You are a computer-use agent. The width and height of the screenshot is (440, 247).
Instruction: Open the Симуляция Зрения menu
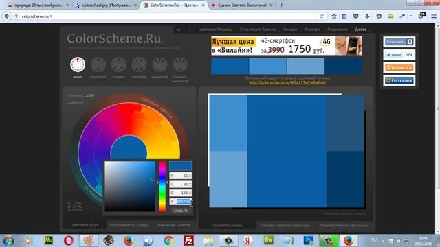coord(258,30)
